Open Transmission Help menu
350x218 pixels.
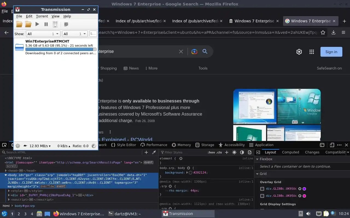tap(67, 16)
